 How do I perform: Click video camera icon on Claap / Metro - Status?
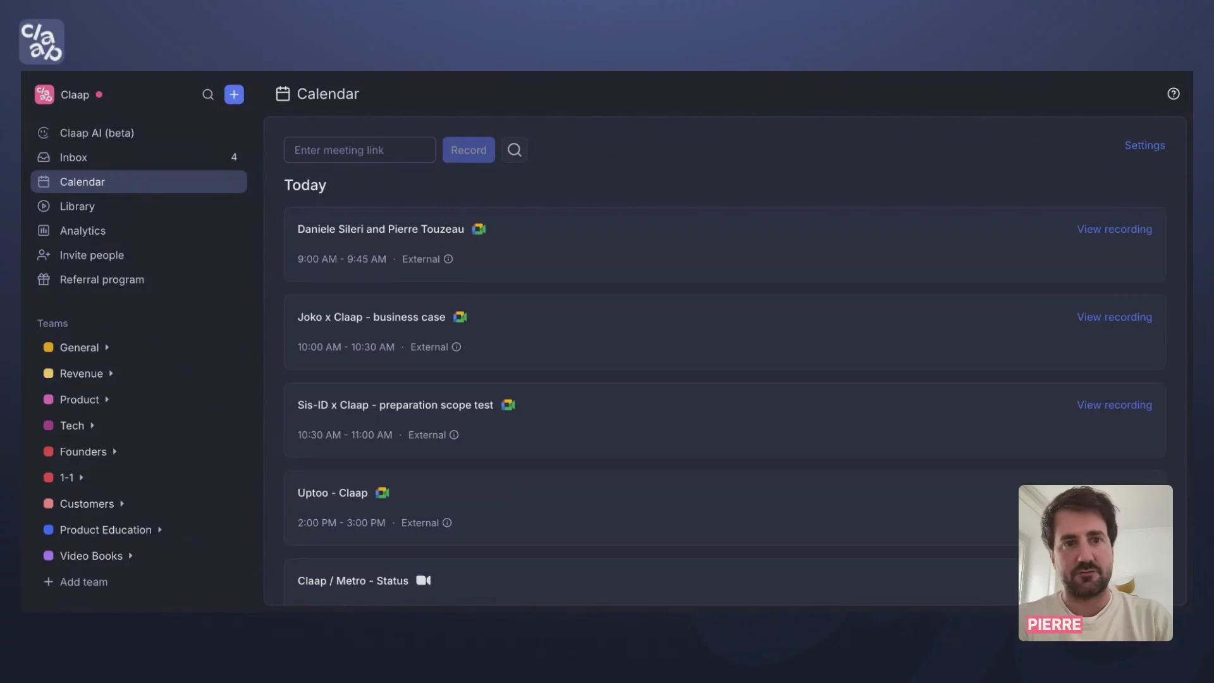pos(424,581)
